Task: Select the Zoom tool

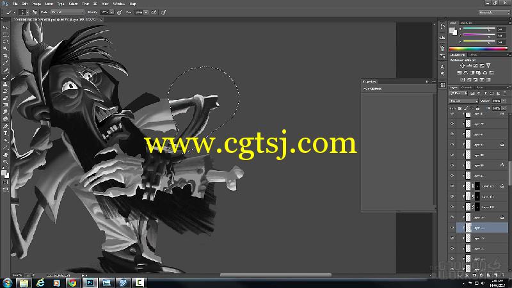Action: tap(5, 162)
